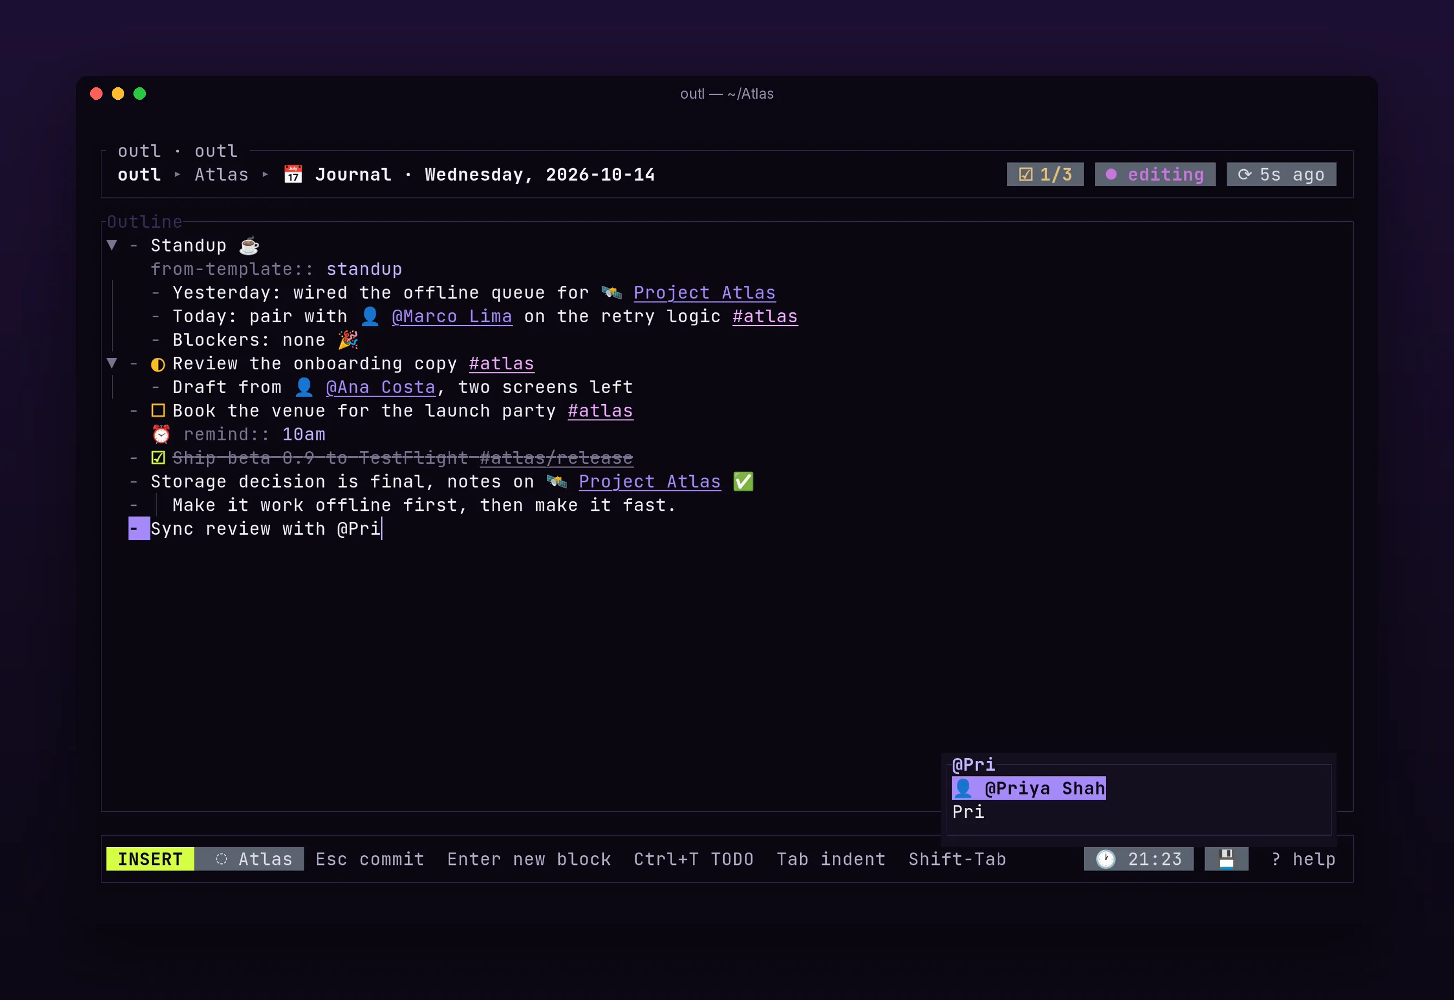Click #atlas tag on the launch party line
The image size is (1454, 1000).
[x=601, y=411]
